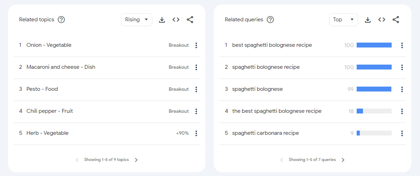
Task: Open more options for spaghetti carbonara recipe
Action: click(x=402, y=133)
